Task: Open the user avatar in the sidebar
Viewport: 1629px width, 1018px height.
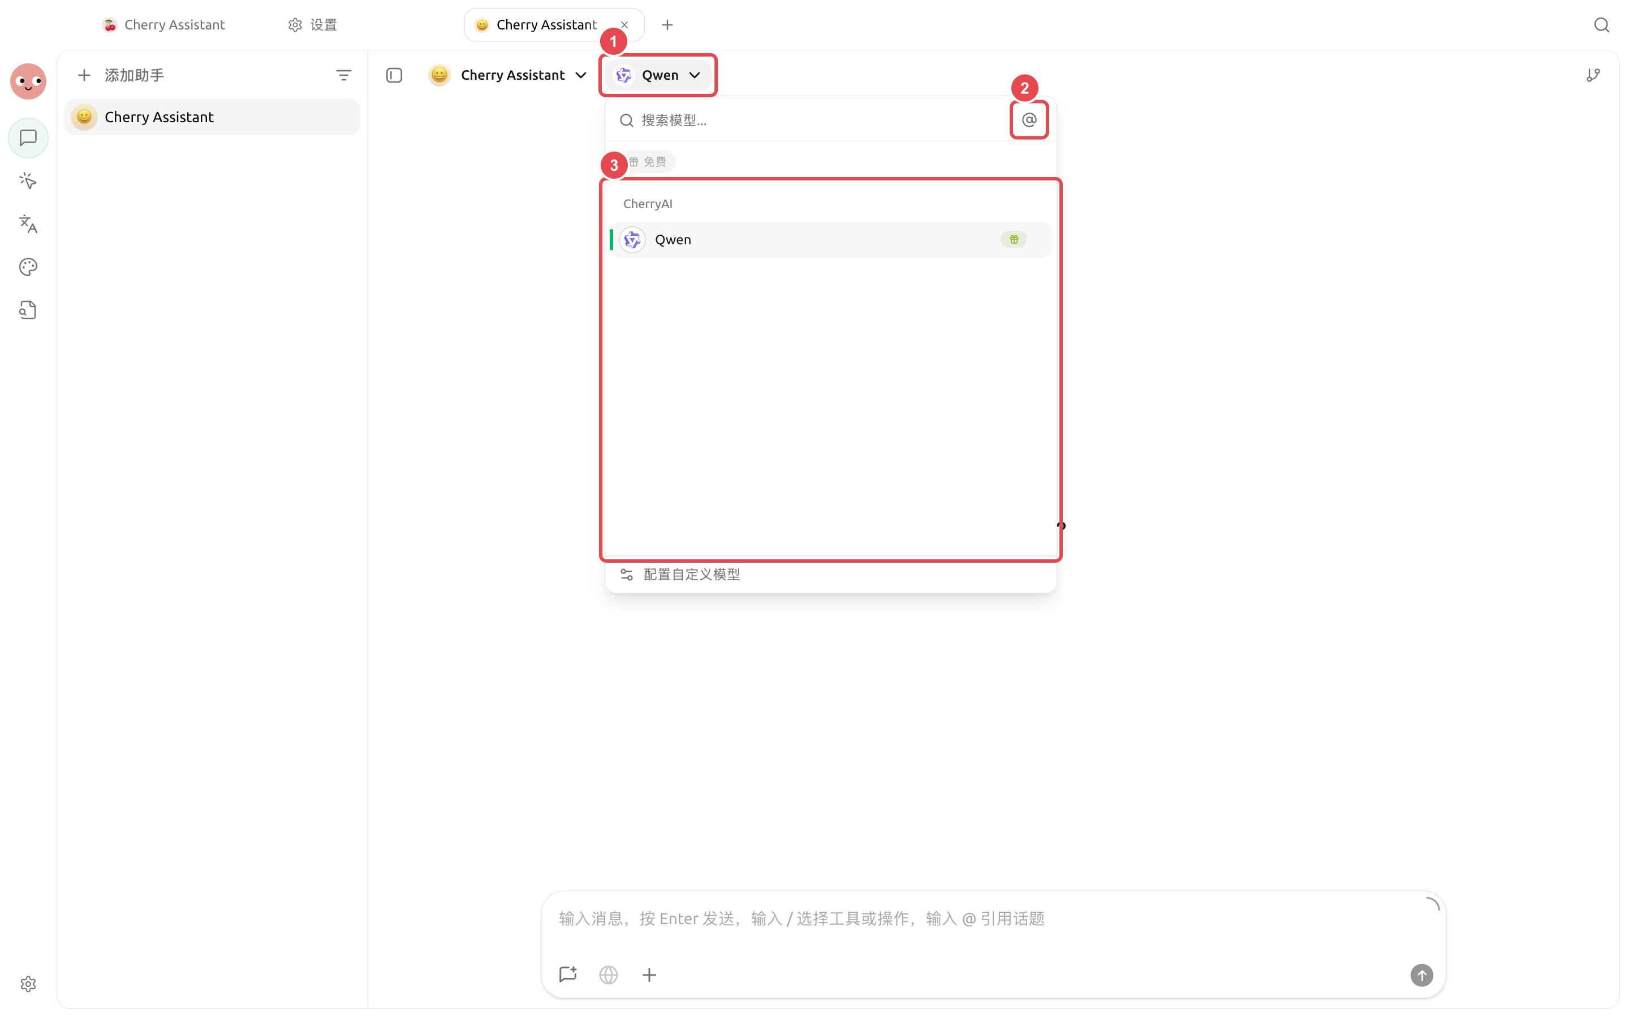Action: pos(28,81)
